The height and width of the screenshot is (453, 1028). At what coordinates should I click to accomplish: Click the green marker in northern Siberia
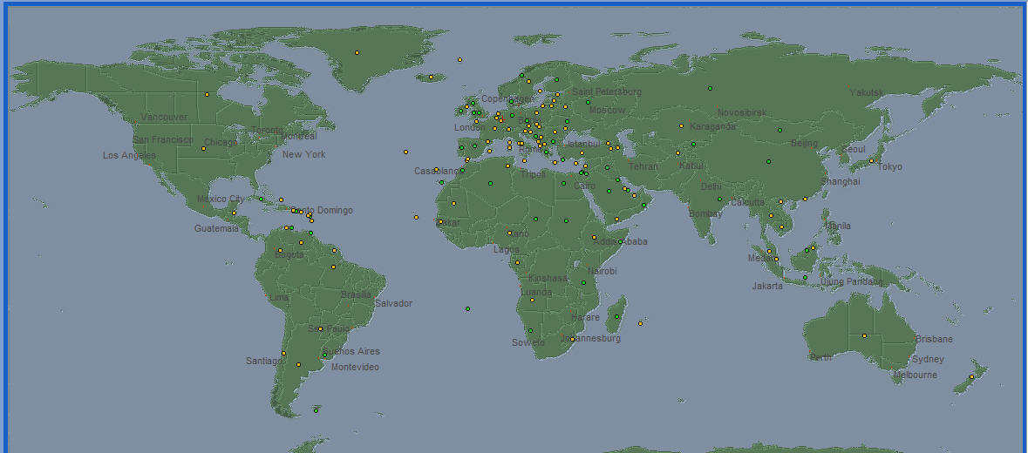[x=710, y=88]
